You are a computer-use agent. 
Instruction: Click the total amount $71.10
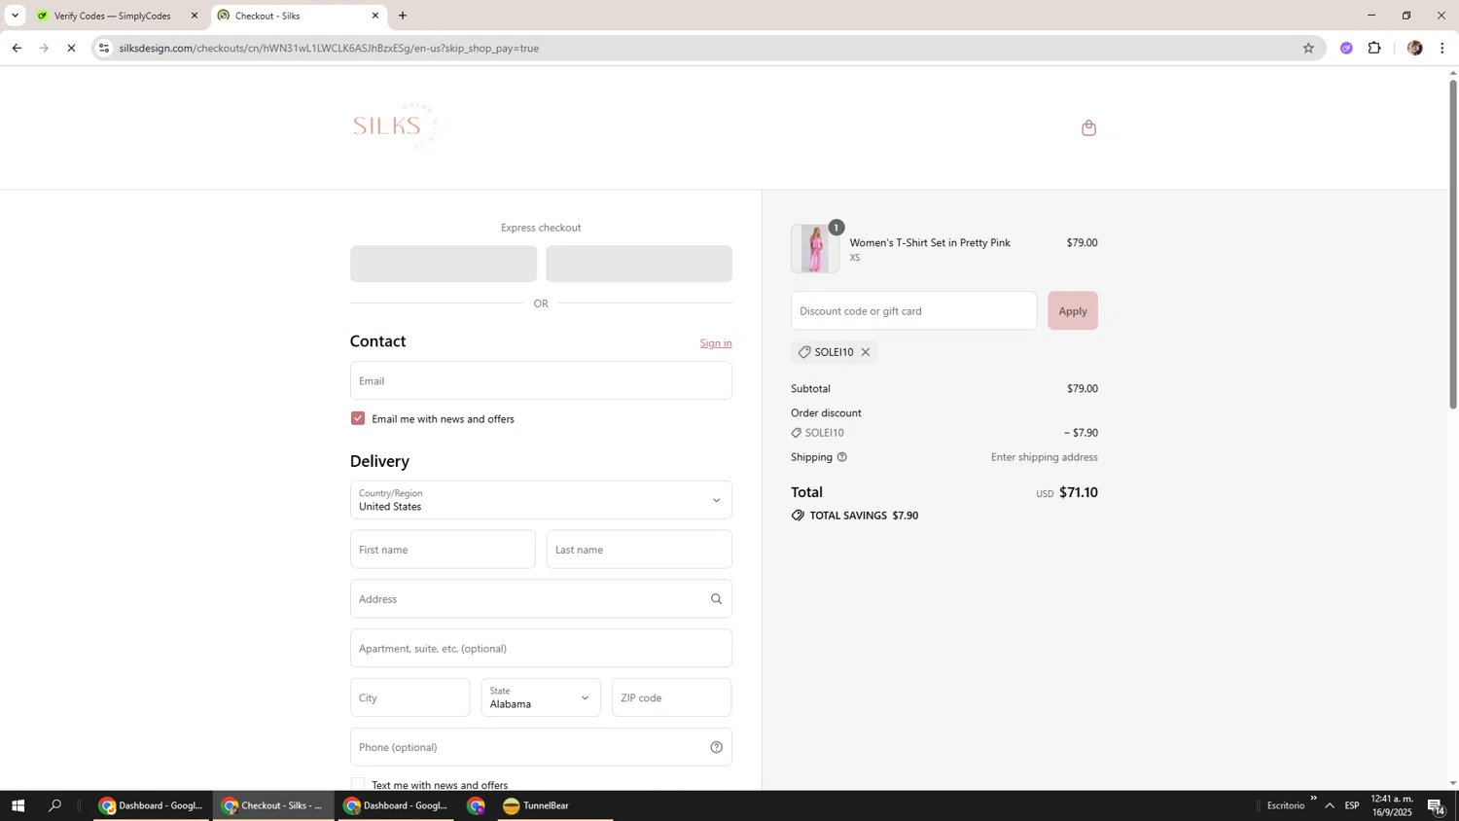(1078, 492)
